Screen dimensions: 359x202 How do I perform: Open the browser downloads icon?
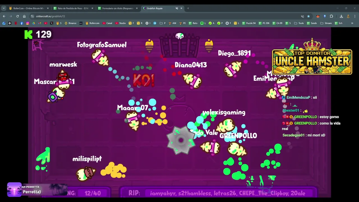[341, 16]
